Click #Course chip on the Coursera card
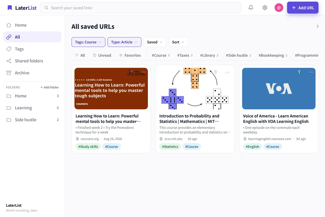 [112, 146]
